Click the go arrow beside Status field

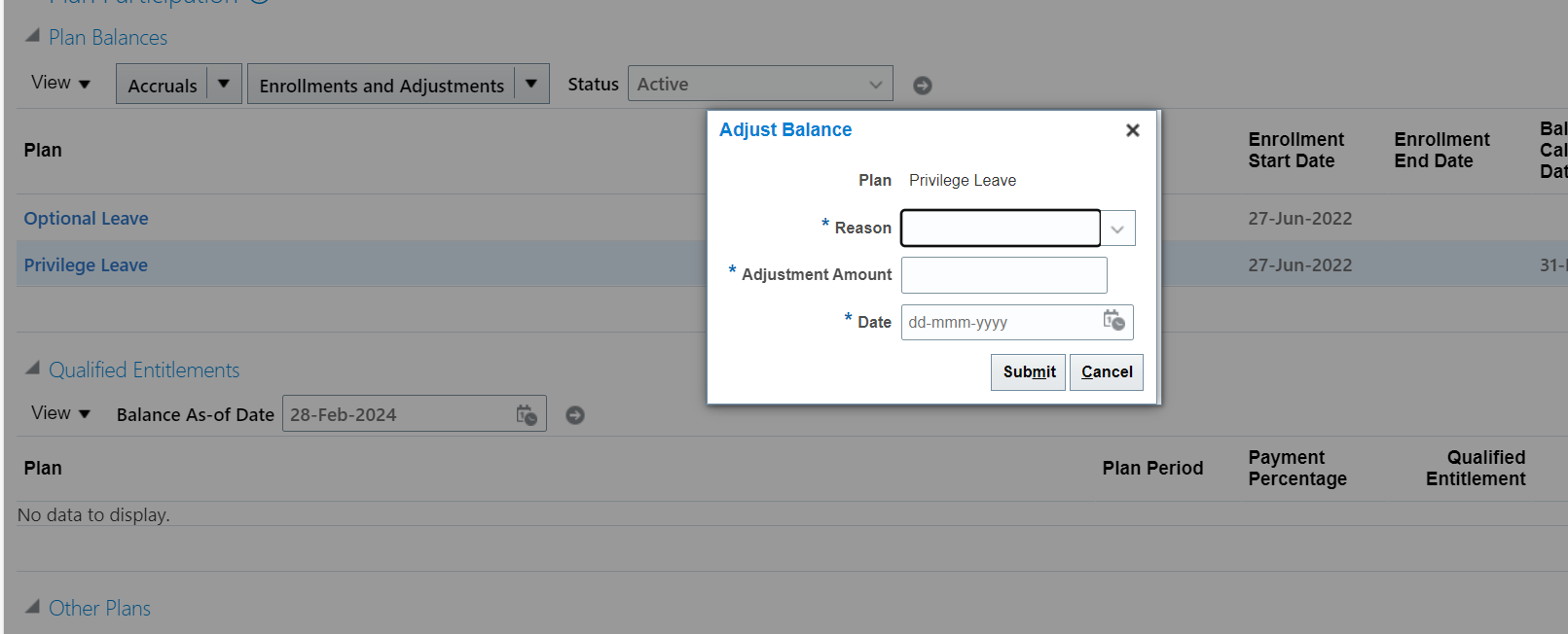tap(923, 86)
